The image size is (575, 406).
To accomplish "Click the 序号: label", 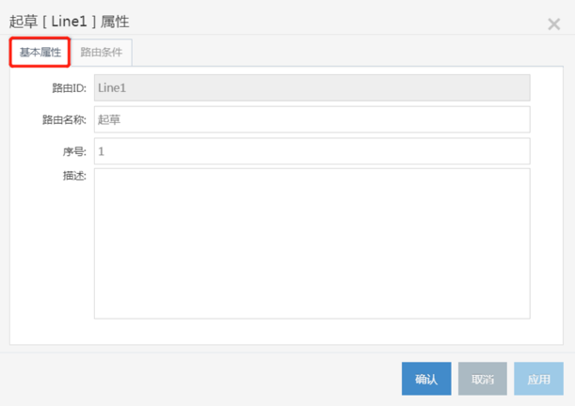I will [74, 151].
